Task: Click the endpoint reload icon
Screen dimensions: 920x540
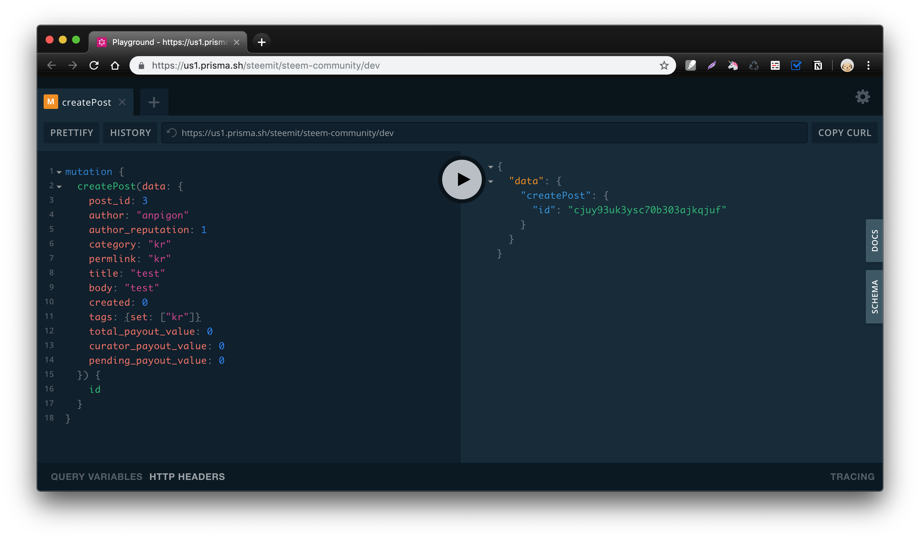Action: 172,133
